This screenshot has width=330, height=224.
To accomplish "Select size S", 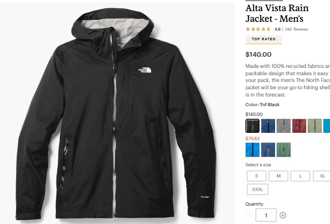I will tap(256, 176).
